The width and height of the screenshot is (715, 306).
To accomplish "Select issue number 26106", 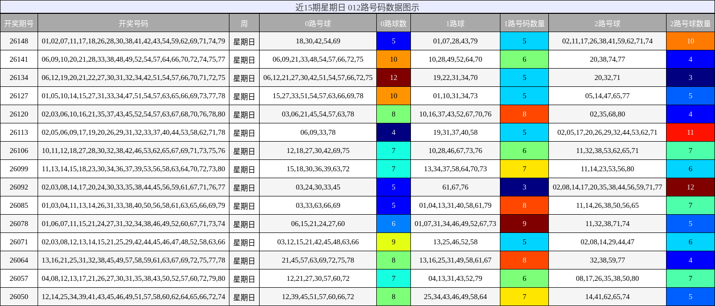I will 19,151.
